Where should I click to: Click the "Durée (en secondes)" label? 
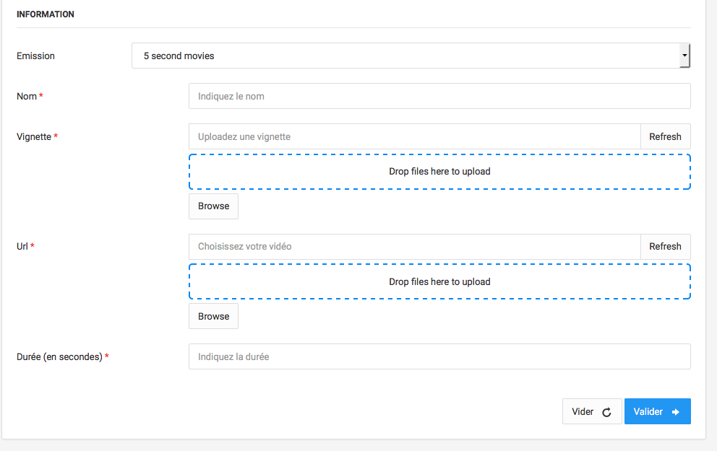pyautogui.click(x=59, y=356)
